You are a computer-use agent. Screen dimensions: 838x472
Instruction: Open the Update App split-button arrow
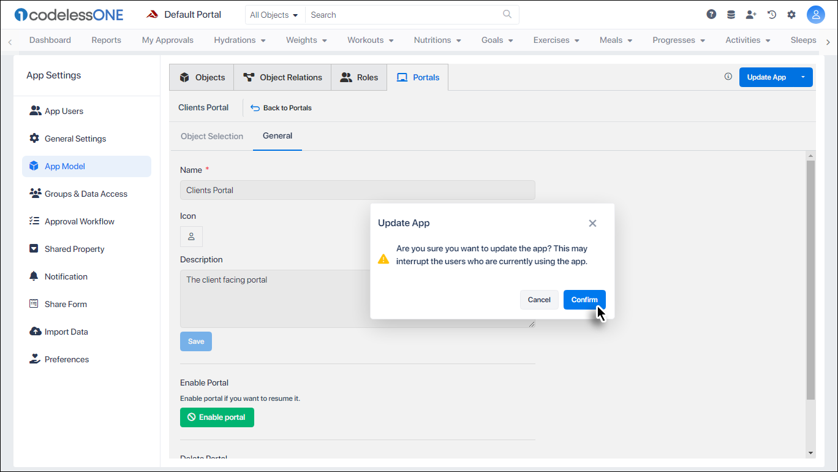(803, 77)
